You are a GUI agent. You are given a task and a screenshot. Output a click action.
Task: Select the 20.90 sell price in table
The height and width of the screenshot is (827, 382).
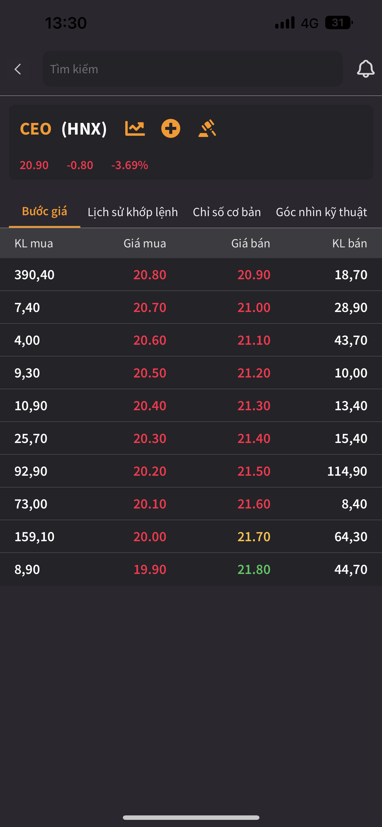(x=254, y=275)
